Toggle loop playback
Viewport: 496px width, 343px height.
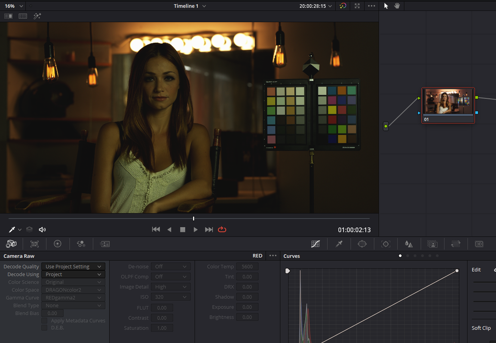pos(222,229)
